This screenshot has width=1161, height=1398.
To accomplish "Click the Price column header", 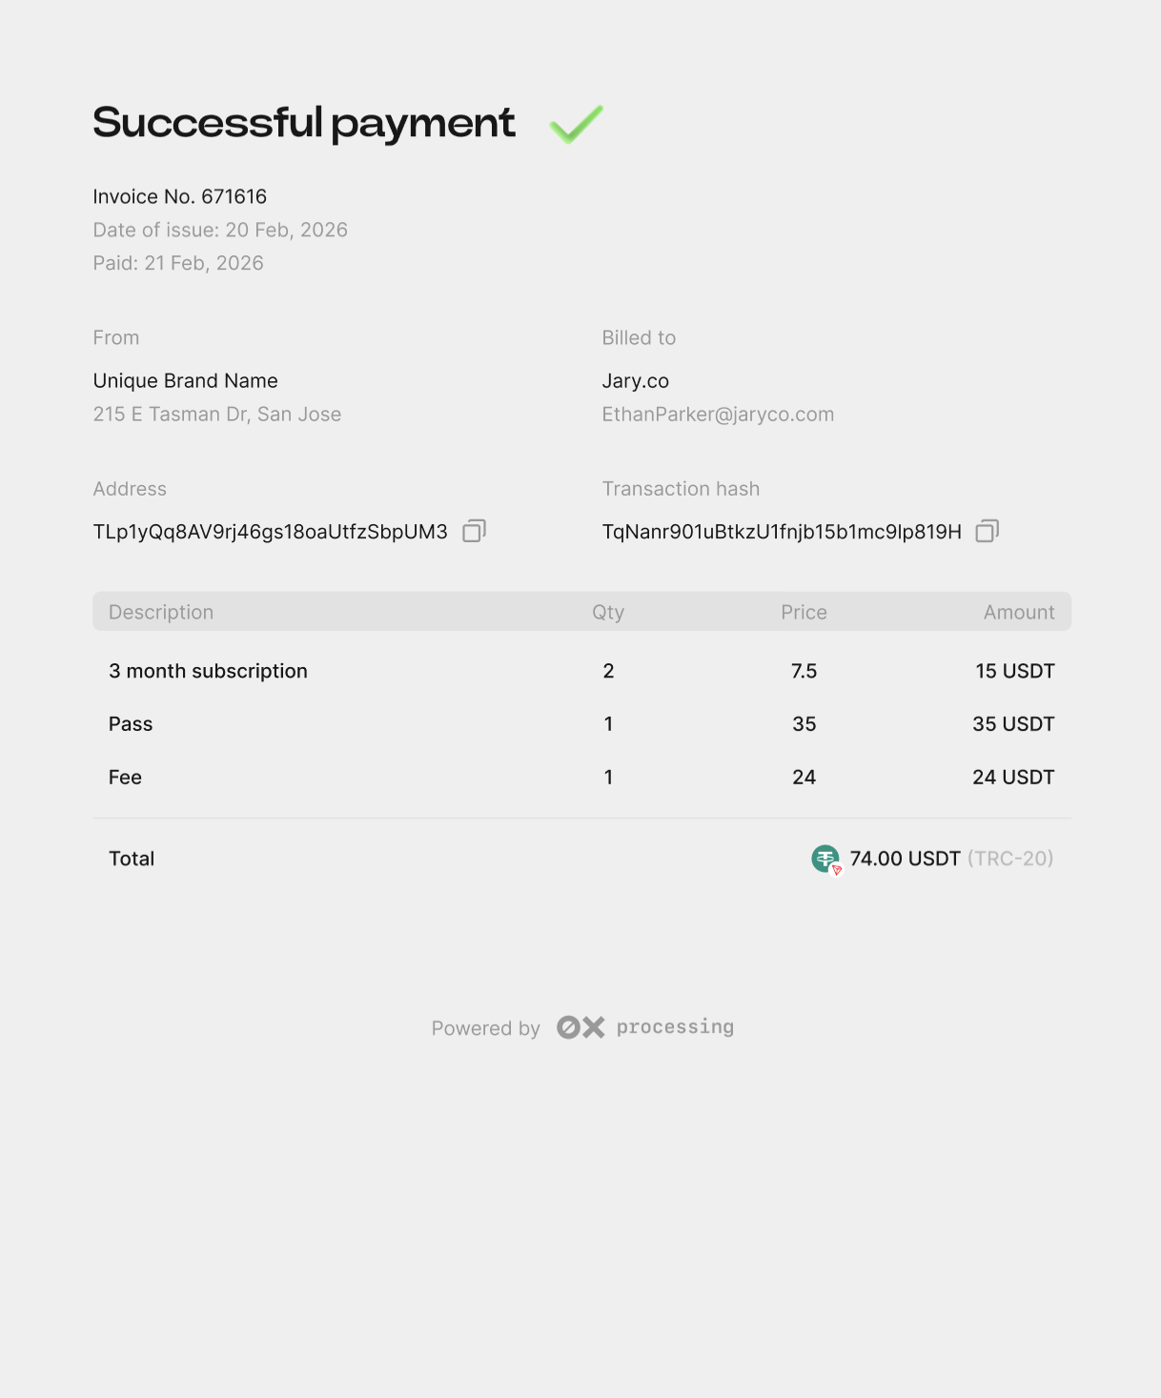I will tap(804, 613).
